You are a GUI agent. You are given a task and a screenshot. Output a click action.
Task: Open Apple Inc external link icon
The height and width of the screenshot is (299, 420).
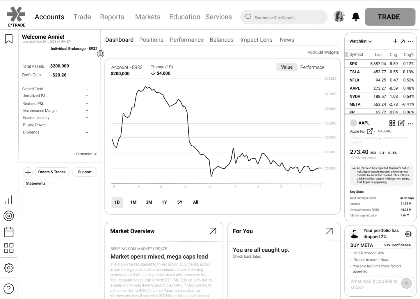[370, 131]
